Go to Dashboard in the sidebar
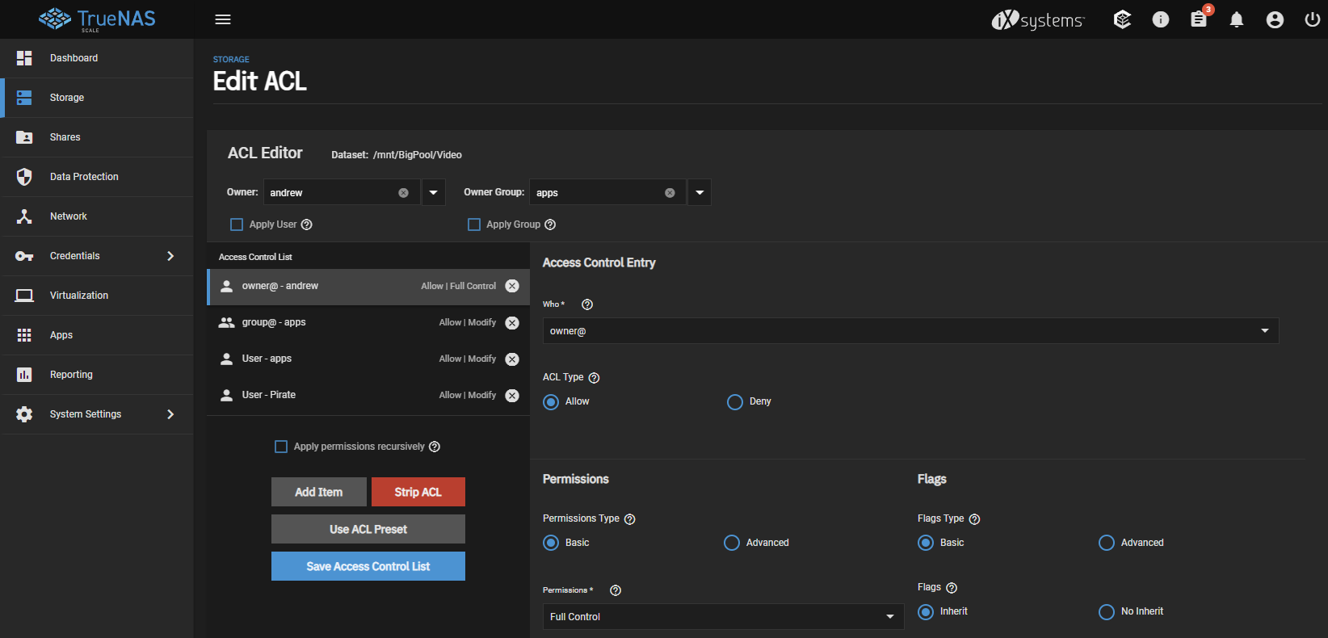This screenshot has width=1328, height=638. click(x=97, y=58)
